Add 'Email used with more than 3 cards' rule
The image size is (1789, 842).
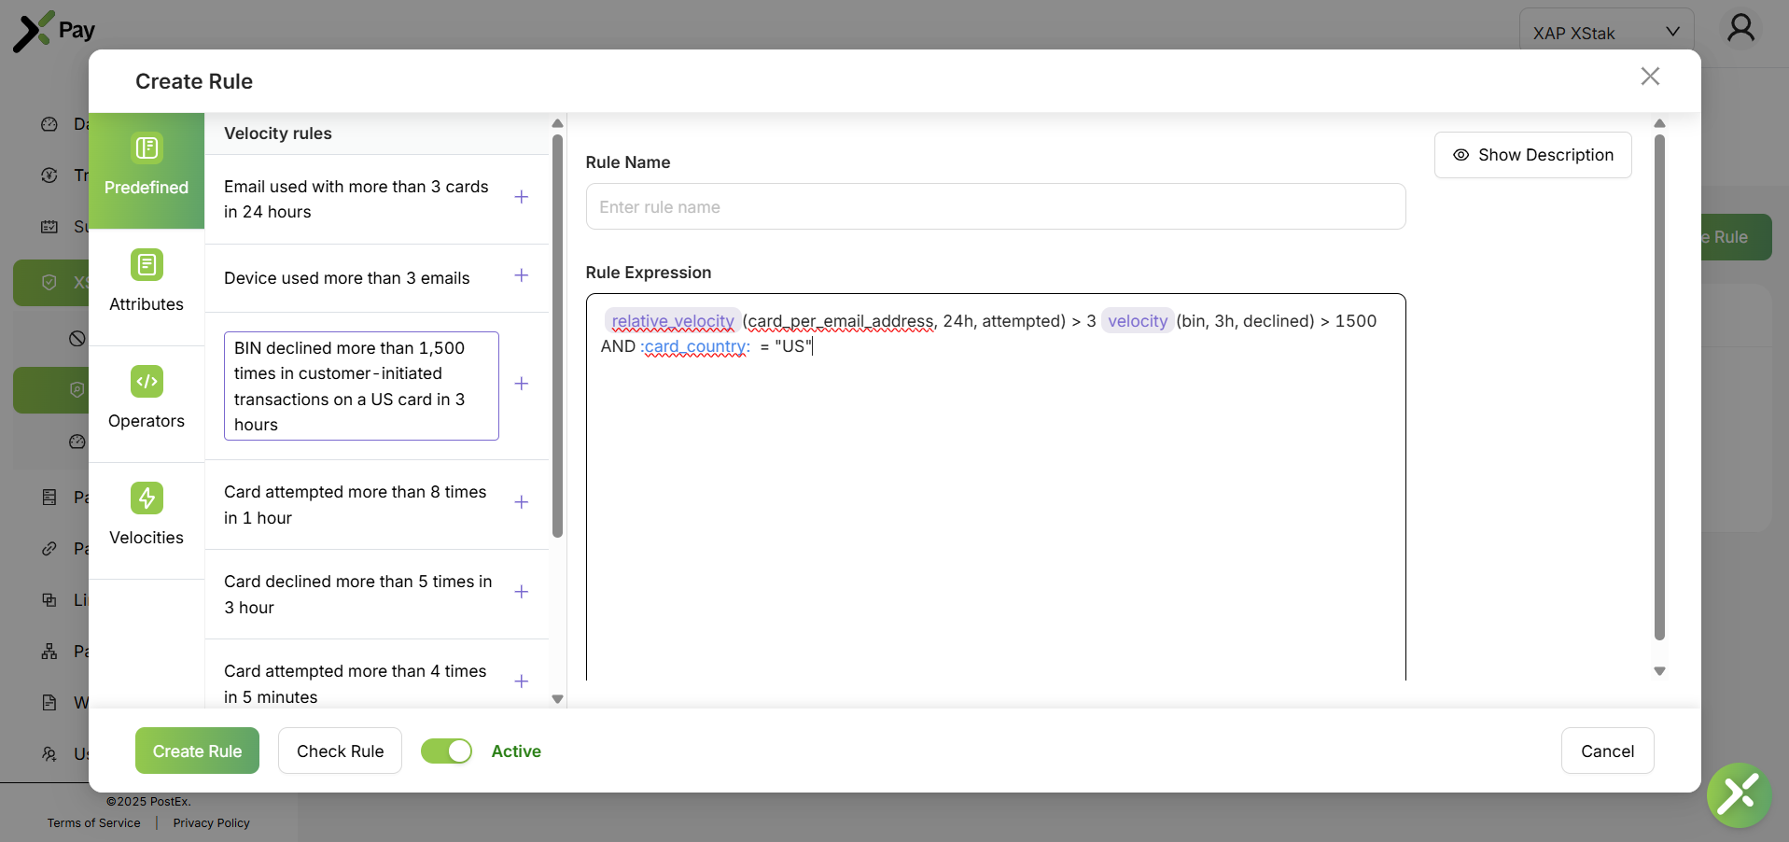click(x=521, y=197)
